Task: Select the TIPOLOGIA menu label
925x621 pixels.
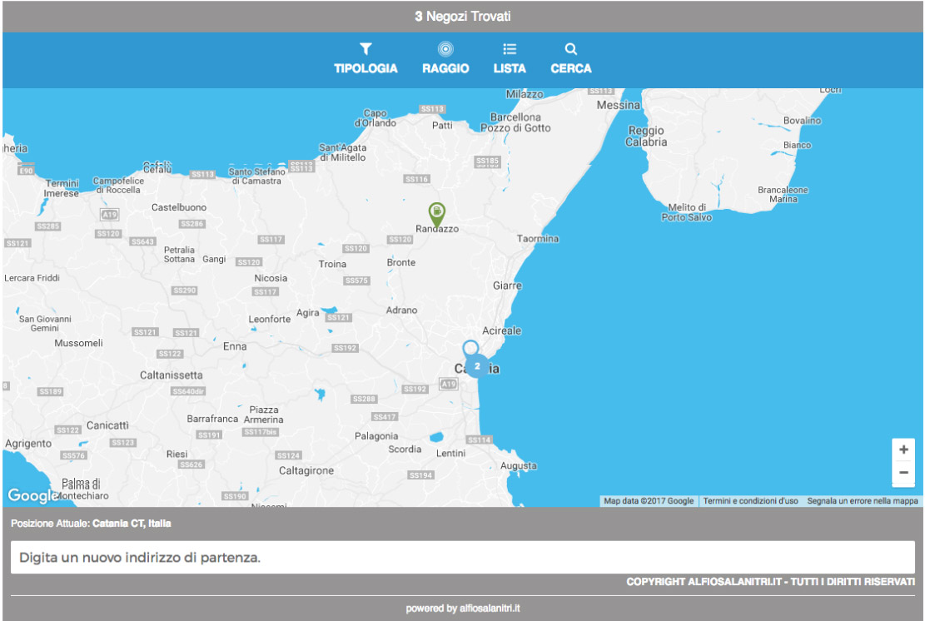Action: 366,68
